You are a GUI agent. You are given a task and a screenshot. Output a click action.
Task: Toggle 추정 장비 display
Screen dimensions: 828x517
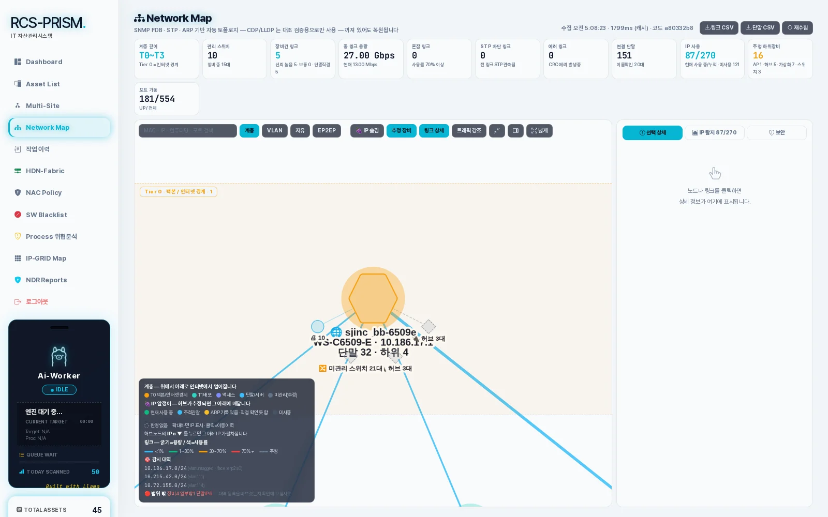(x=402, y=131)
